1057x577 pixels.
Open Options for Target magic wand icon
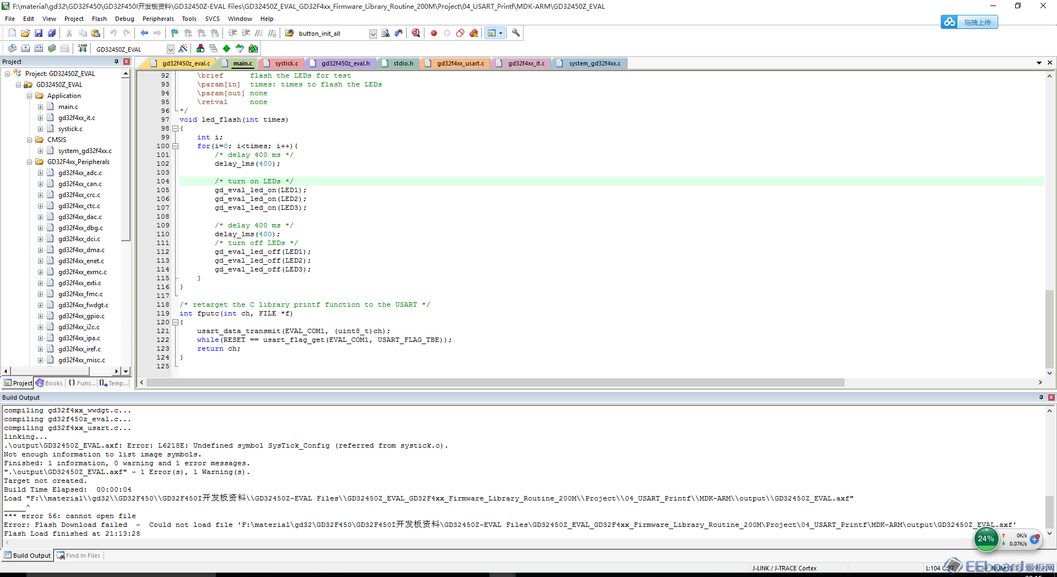pyautogui.click(x=183, y=48)
